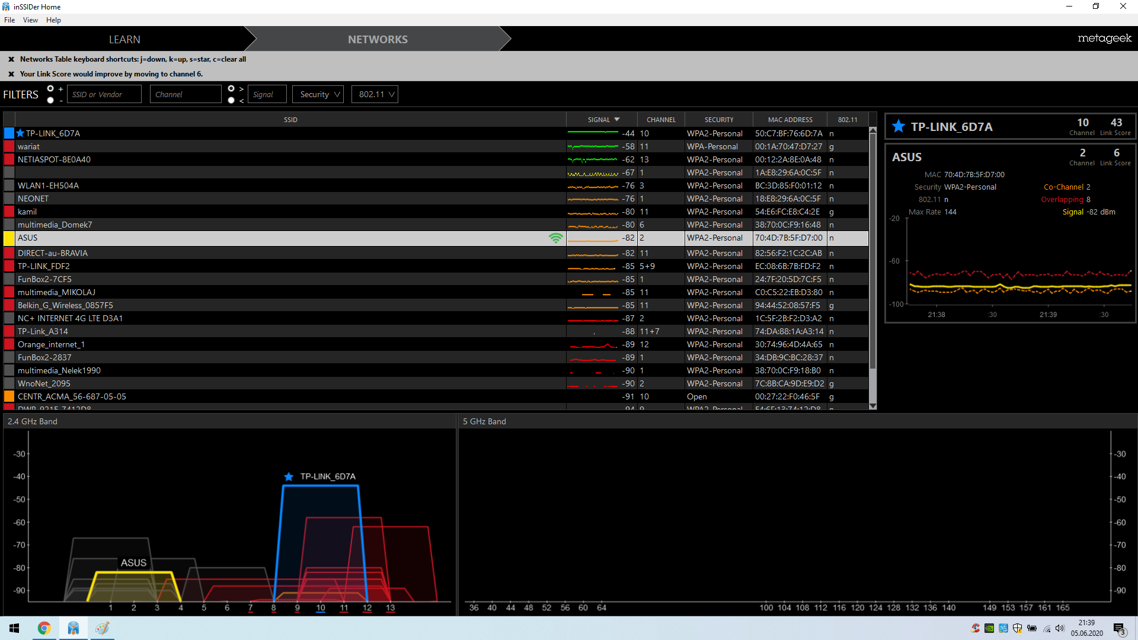Select the Orange_internet_1 network row

436,344
